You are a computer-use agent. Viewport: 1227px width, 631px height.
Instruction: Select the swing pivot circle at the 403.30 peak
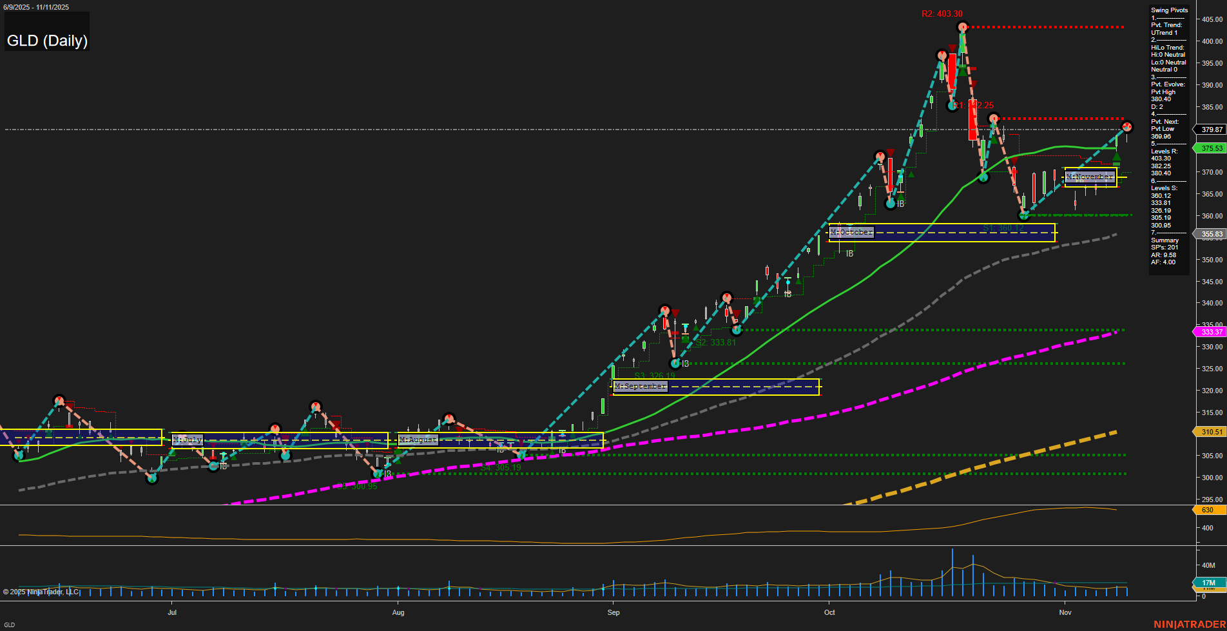pos(963,27)
